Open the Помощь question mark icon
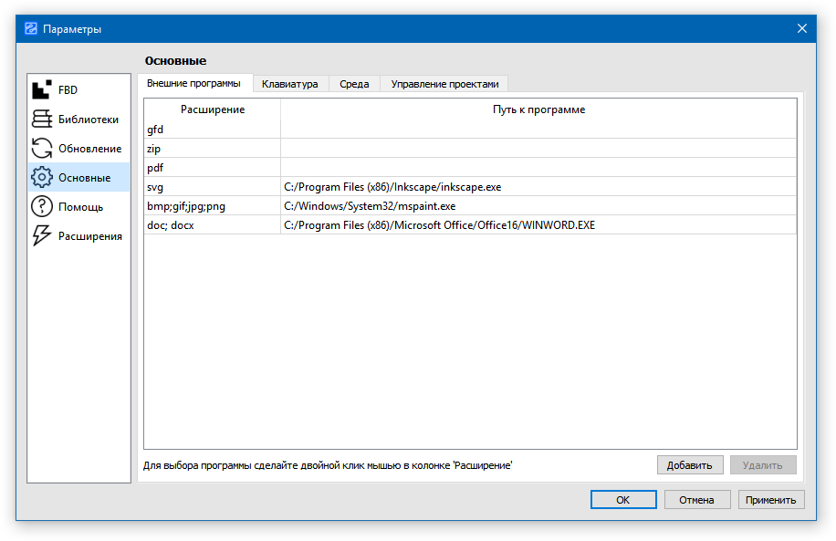Image resolution: width=836 pixels, height=541 pixels. pyautogui.click(x=42, y=207)
